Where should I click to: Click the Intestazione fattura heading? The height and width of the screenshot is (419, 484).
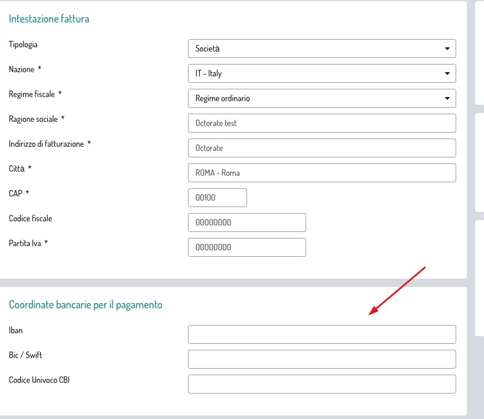tap(49, 19)
